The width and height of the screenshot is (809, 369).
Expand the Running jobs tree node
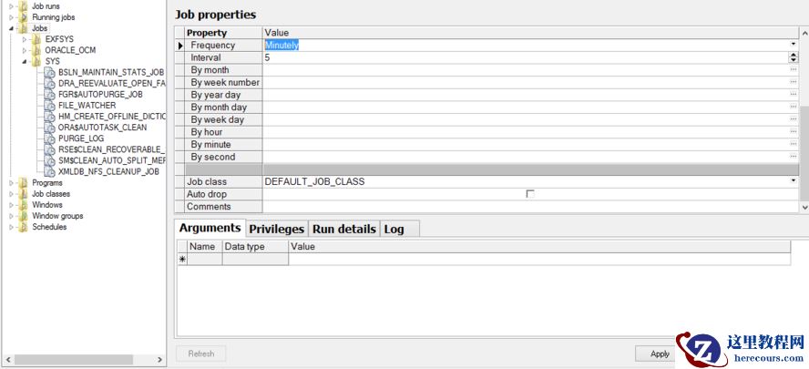11,17
